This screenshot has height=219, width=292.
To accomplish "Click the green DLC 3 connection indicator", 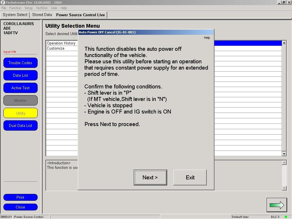I will [x=286, y=217].
